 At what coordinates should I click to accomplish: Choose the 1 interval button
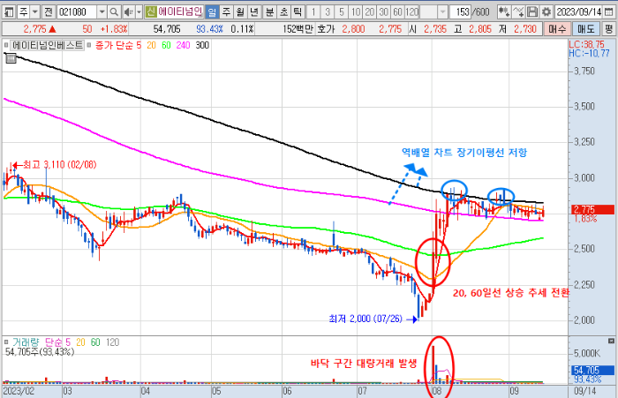(313, 12)
